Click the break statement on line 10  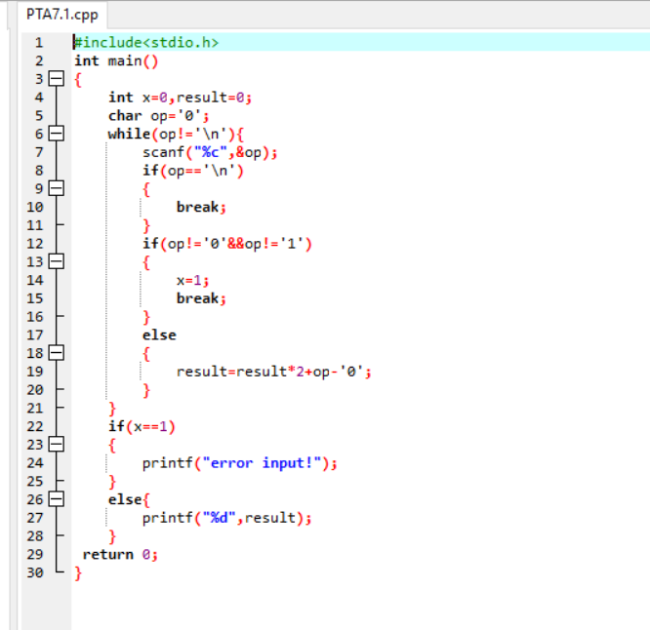[x=201, y=207]
